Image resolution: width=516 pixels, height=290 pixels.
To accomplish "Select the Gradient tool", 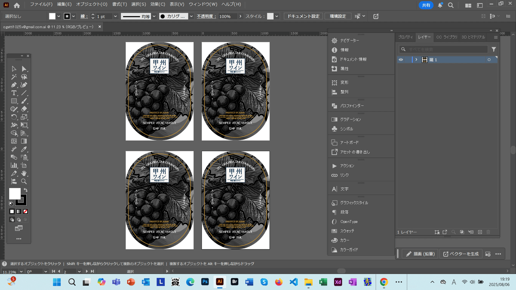I will [x=24, y=140].
